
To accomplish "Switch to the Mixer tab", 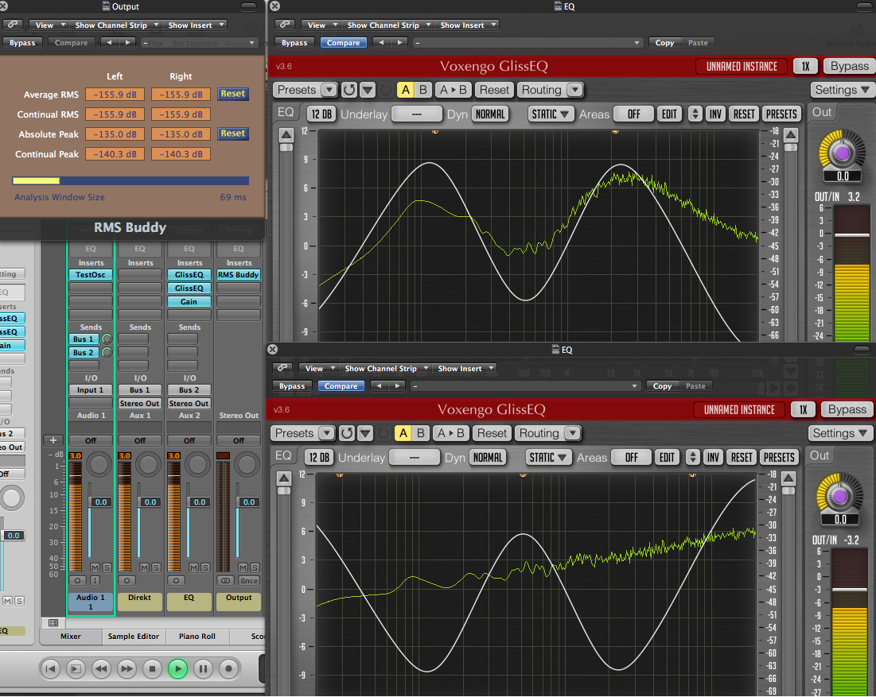I will (x=71, y=636).
